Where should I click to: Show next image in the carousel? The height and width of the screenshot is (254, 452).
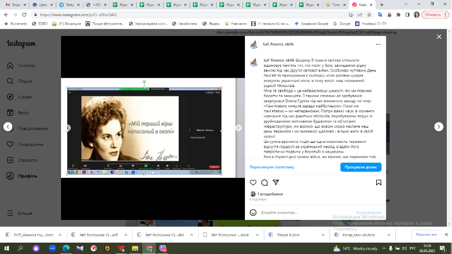(x=238, y=128)
